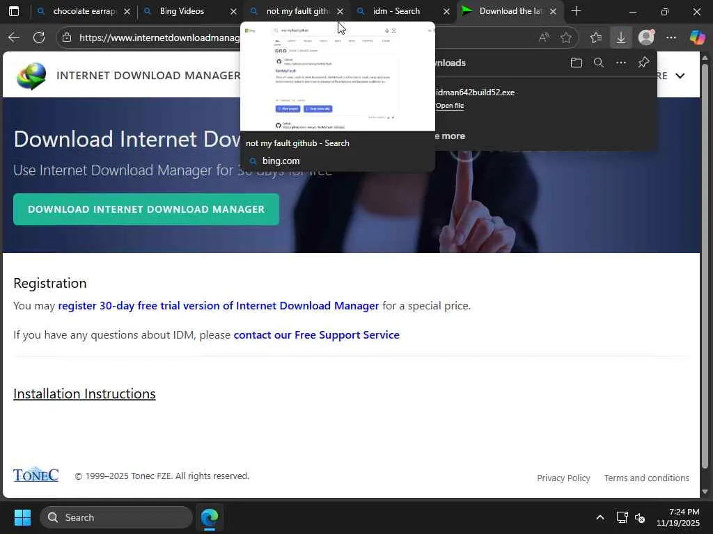Screen dimensions: 713x534
Task: Open the tab actions menu icon
Action: [14, 11]
